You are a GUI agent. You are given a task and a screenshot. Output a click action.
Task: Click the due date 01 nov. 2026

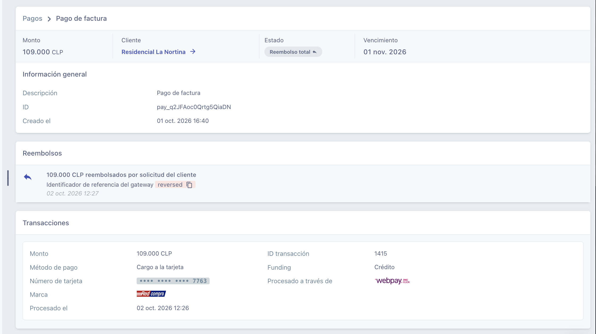[385, 52]
